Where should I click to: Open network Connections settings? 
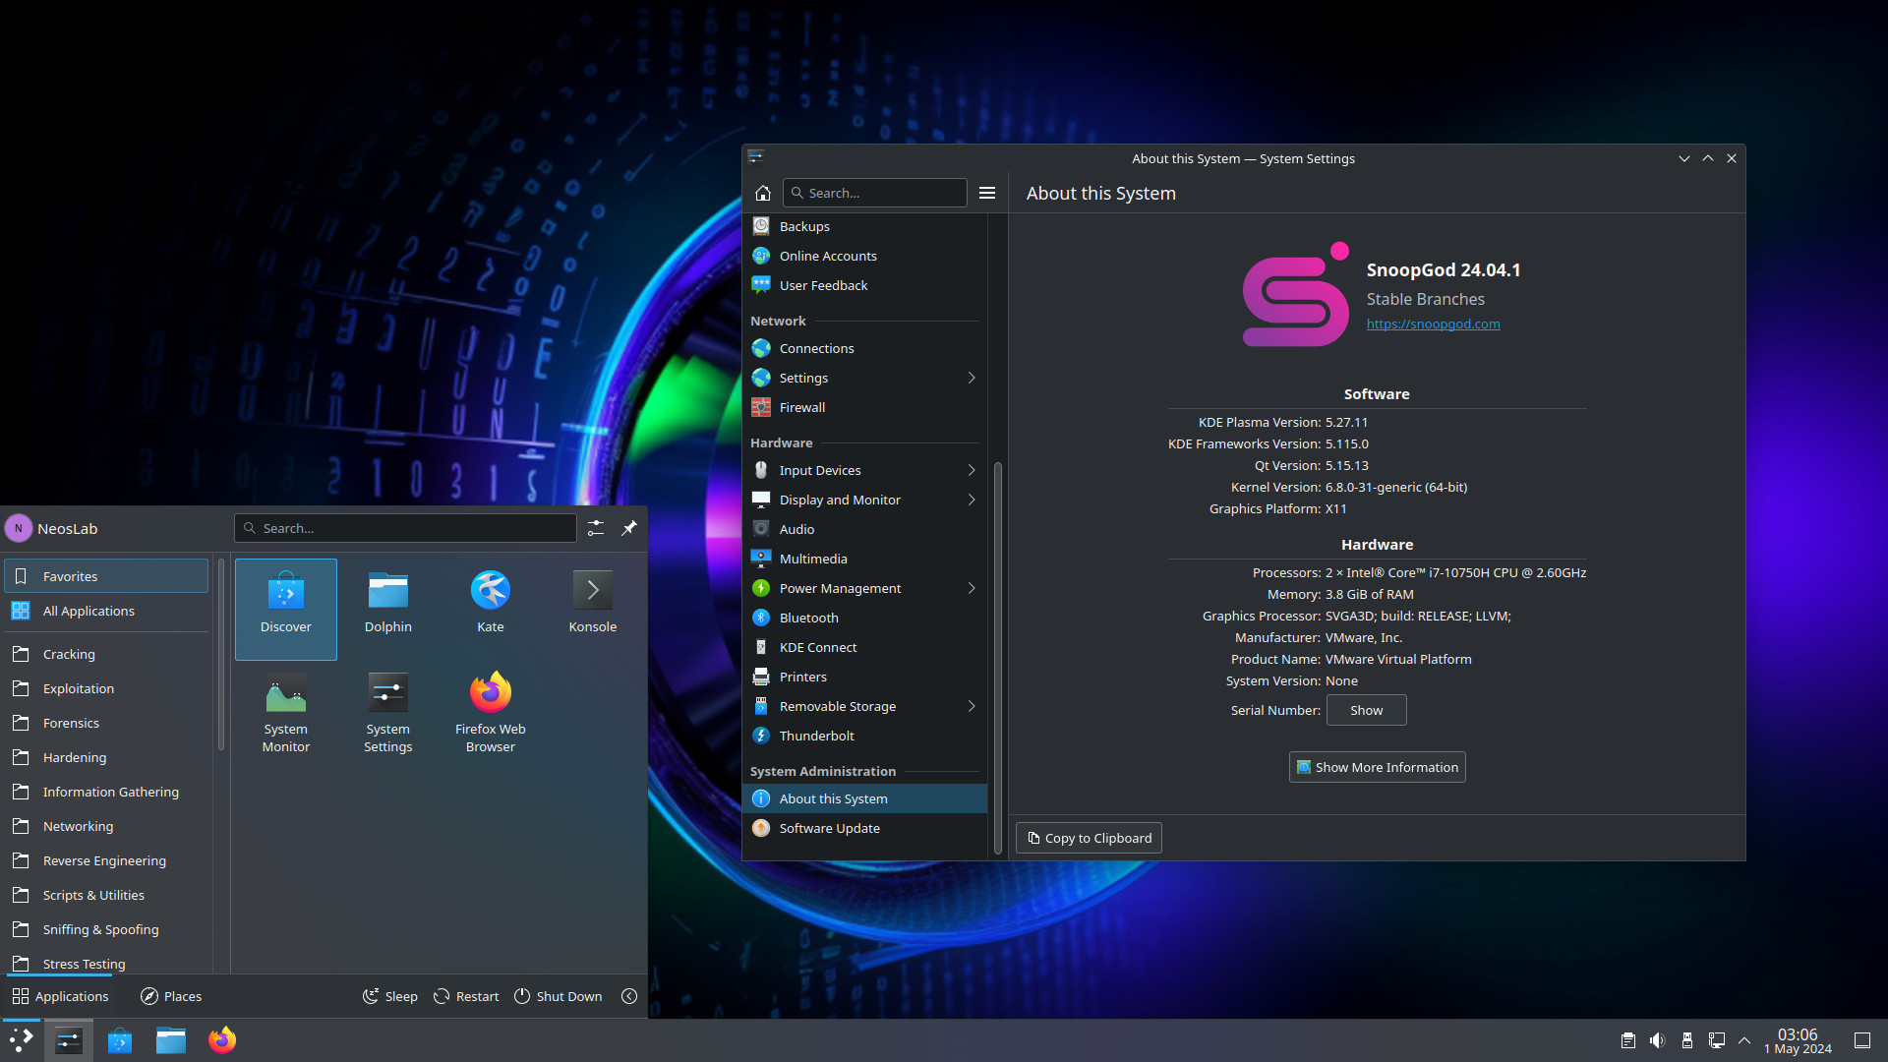coord(864,348)
